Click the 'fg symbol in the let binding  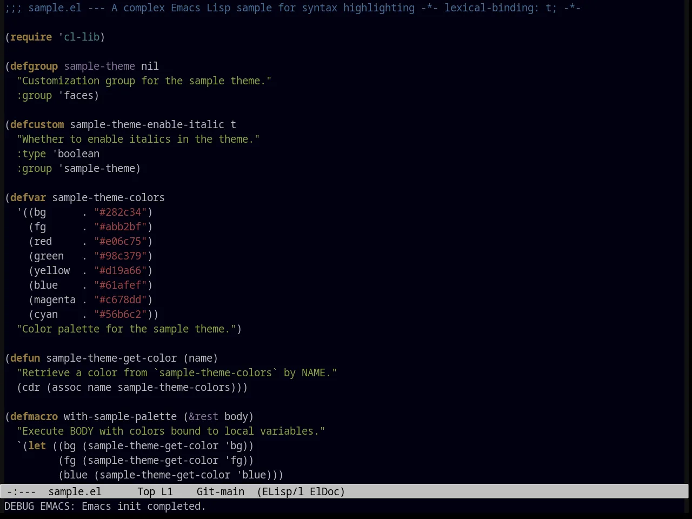tap(233, 460)
